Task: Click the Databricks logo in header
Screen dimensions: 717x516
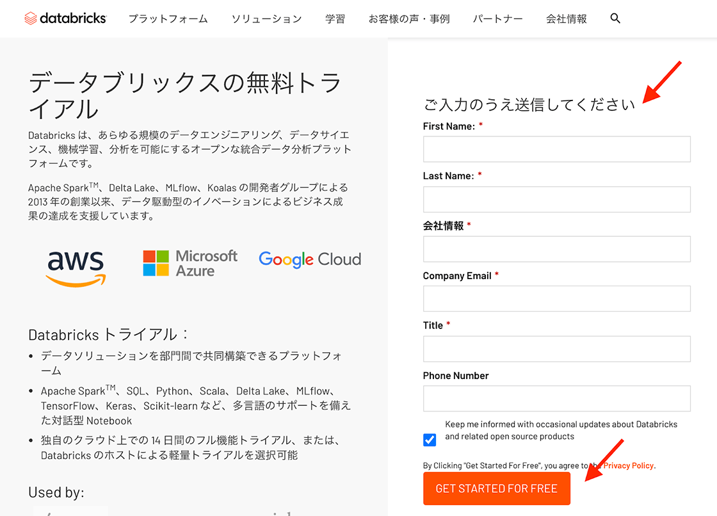Action: (65, 19)
